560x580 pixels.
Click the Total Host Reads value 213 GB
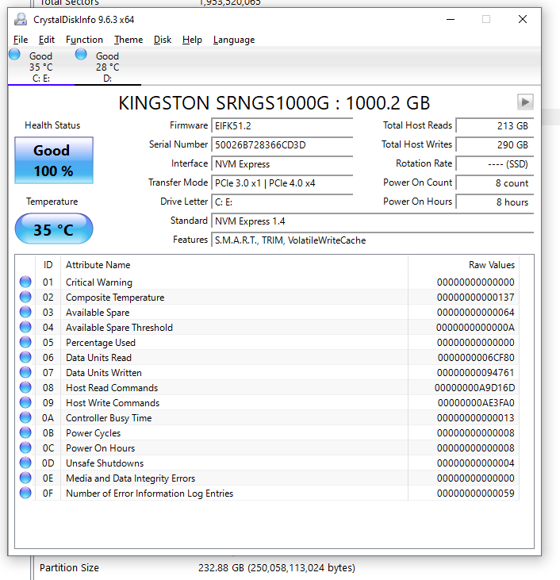[495, 126]
